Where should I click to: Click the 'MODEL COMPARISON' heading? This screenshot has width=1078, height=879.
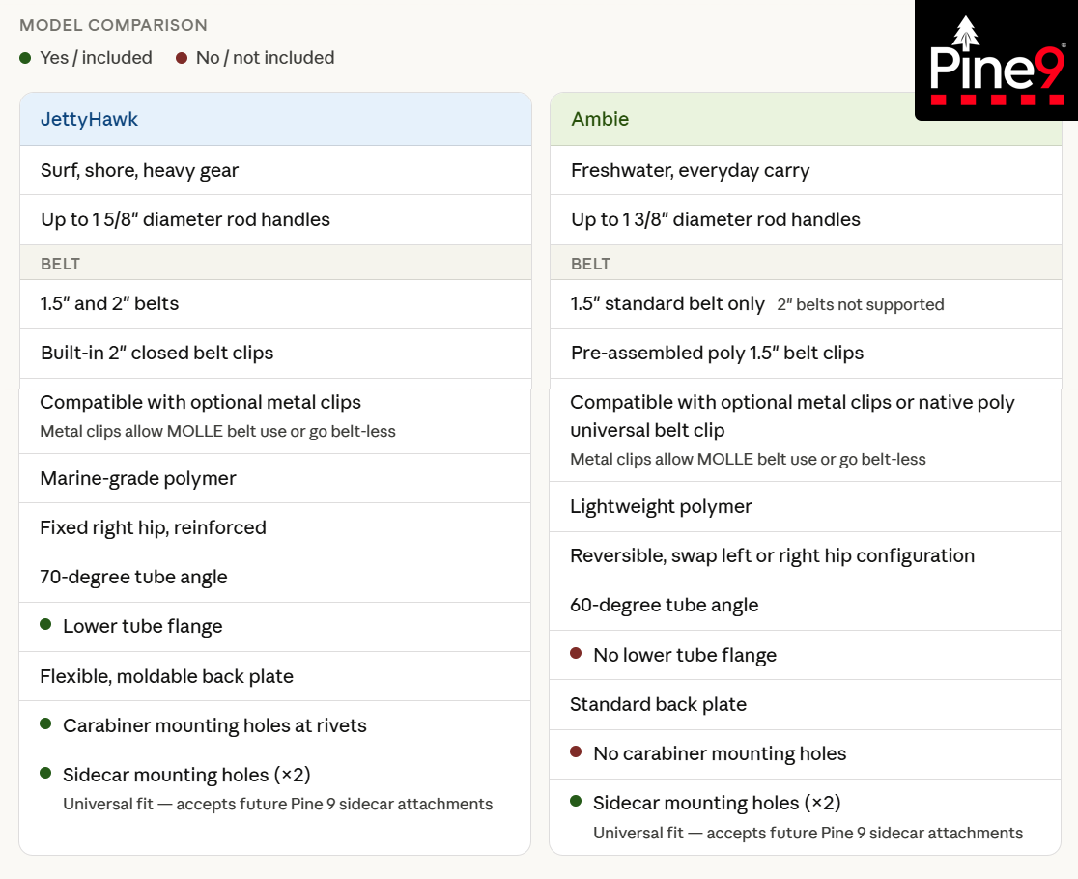pyautogui.click(x=113, y=25)
